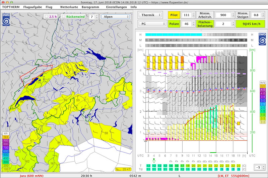Click the 0542 m status text

click(135, 176)
